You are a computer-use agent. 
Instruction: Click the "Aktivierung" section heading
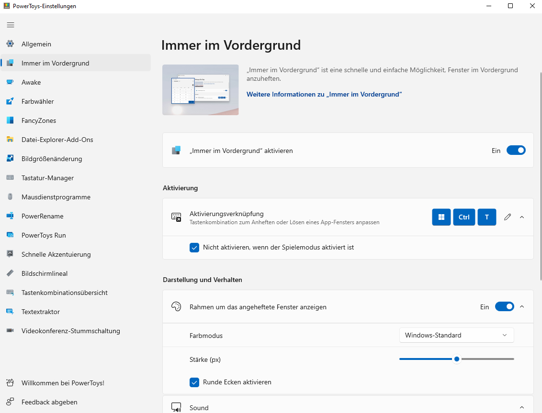click(180, 188)
